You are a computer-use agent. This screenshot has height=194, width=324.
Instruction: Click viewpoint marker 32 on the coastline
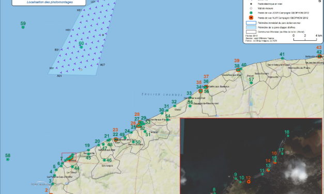175,106
